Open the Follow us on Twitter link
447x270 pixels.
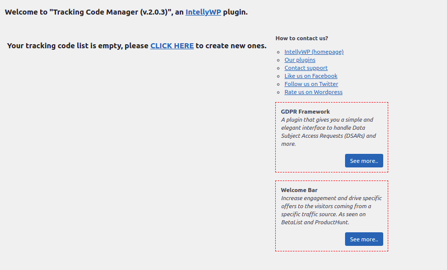pyautogui.click(x=311, y=84)
